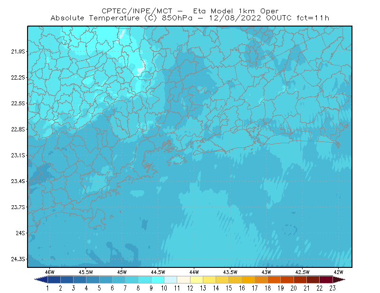Click the map title 'CPTEC/INPE/MCT - Eta Model 1km Oper'
This screenshot has width=380, height=293.
[190, 11]
